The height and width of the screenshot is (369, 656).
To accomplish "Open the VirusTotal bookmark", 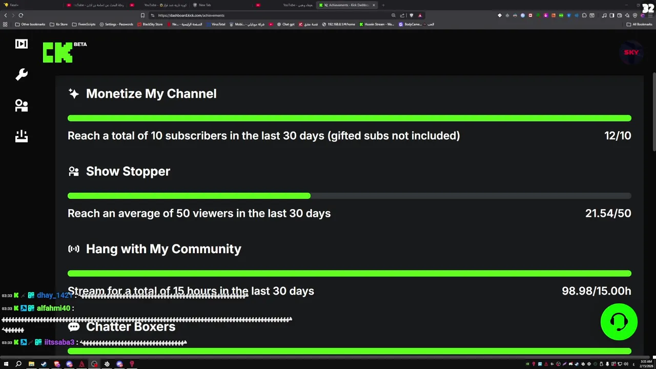I will tap(215, 24).
